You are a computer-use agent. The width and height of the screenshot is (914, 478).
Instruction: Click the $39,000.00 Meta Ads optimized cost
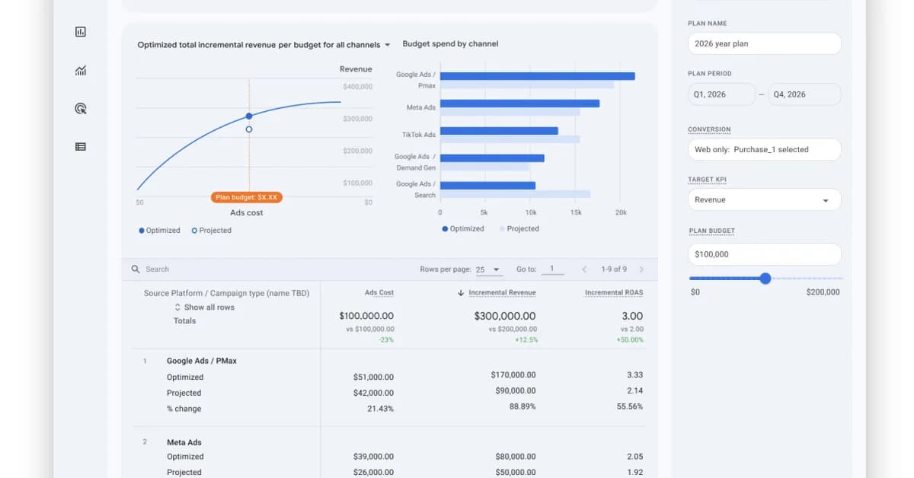tap(373, 457)
